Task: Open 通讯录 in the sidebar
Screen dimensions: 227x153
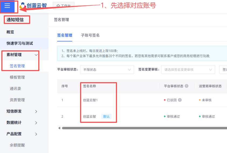Action: coord(15,89)
